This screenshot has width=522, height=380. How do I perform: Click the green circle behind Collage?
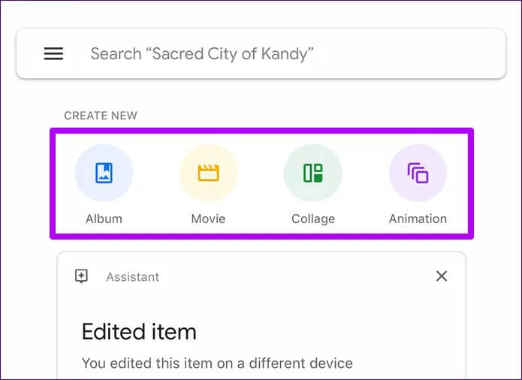tap(313, 173)
